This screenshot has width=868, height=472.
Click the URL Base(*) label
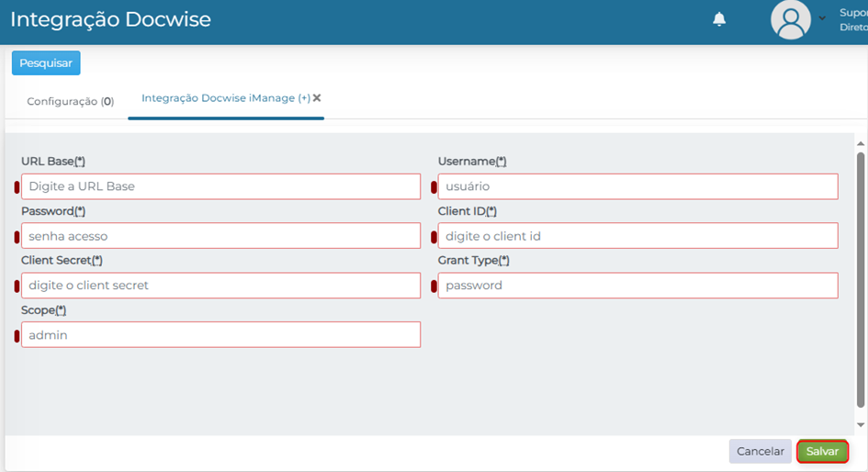click(53, 162)
